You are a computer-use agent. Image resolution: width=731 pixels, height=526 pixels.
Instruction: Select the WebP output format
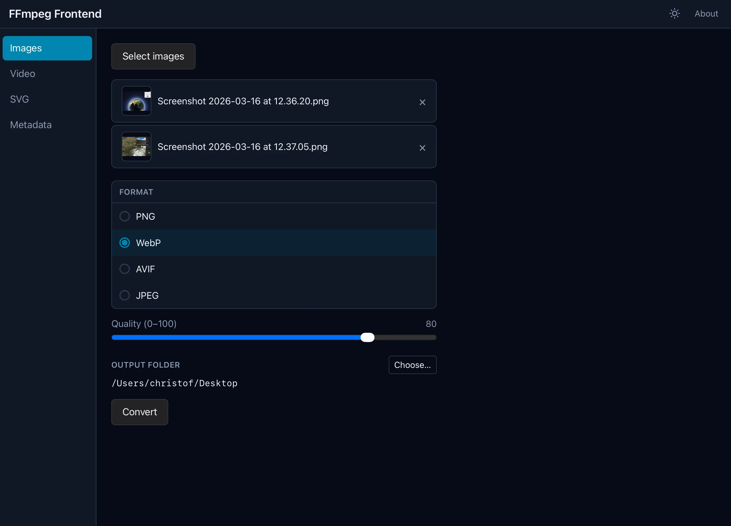tap(124, 242)
